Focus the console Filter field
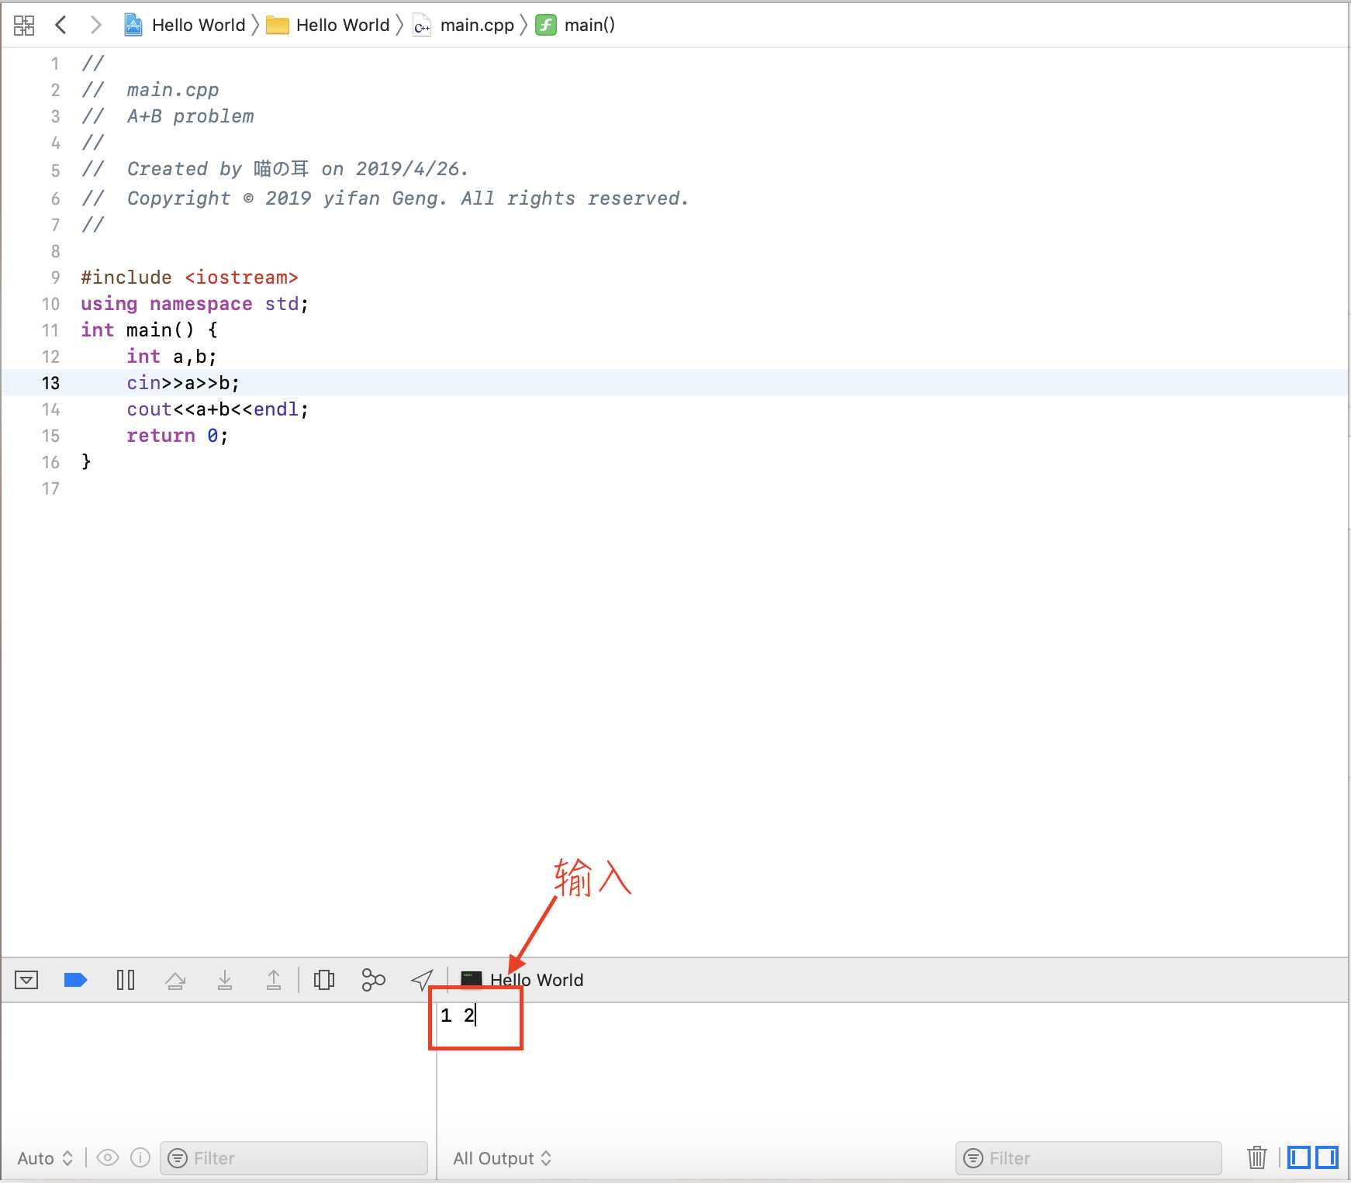1351x1183 pixels. pos(1088,1158)
